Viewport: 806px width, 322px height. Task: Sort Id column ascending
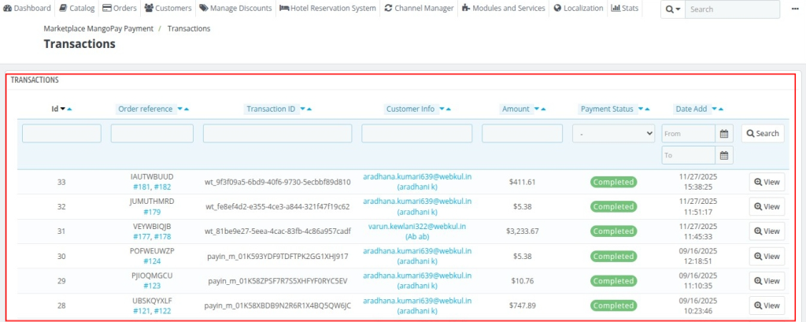click(69, 109)
